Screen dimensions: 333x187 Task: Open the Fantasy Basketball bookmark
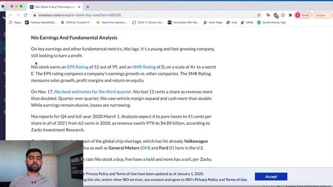click(x=41, y=22)
